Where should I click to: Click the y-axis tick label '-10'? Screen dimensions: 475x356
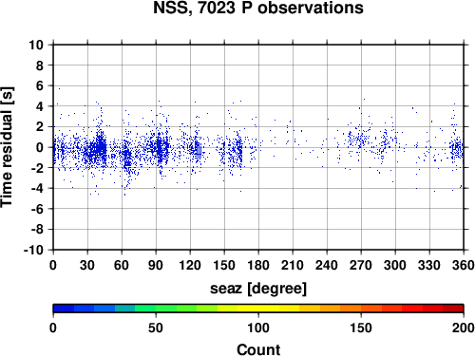coord(33,250)
